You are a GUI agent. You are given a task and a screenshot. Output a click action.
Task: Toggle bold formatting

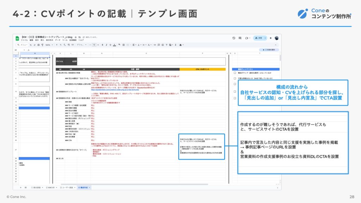(103, 45)
